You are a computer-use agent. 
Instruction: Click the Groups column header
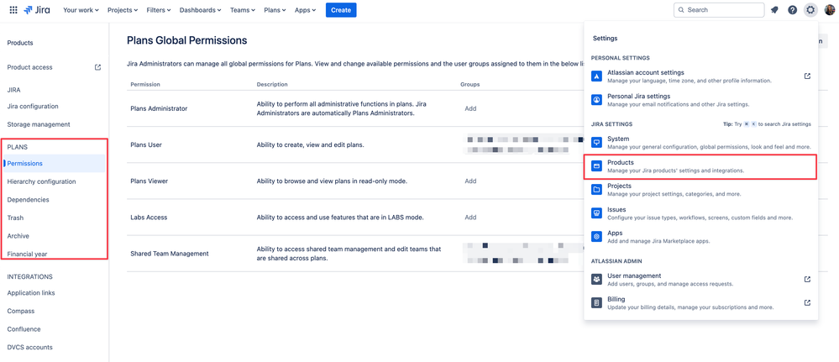(x=469, y=85)
